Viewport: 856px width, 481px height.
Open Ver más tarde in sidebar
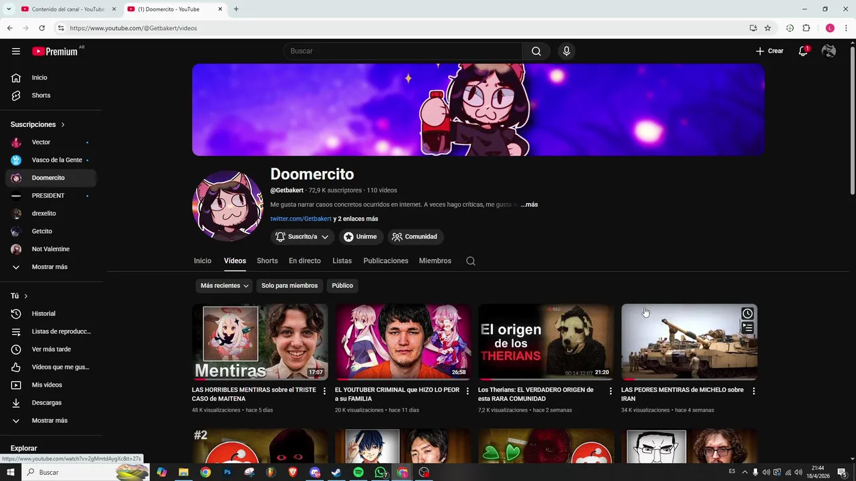point(51,349)
